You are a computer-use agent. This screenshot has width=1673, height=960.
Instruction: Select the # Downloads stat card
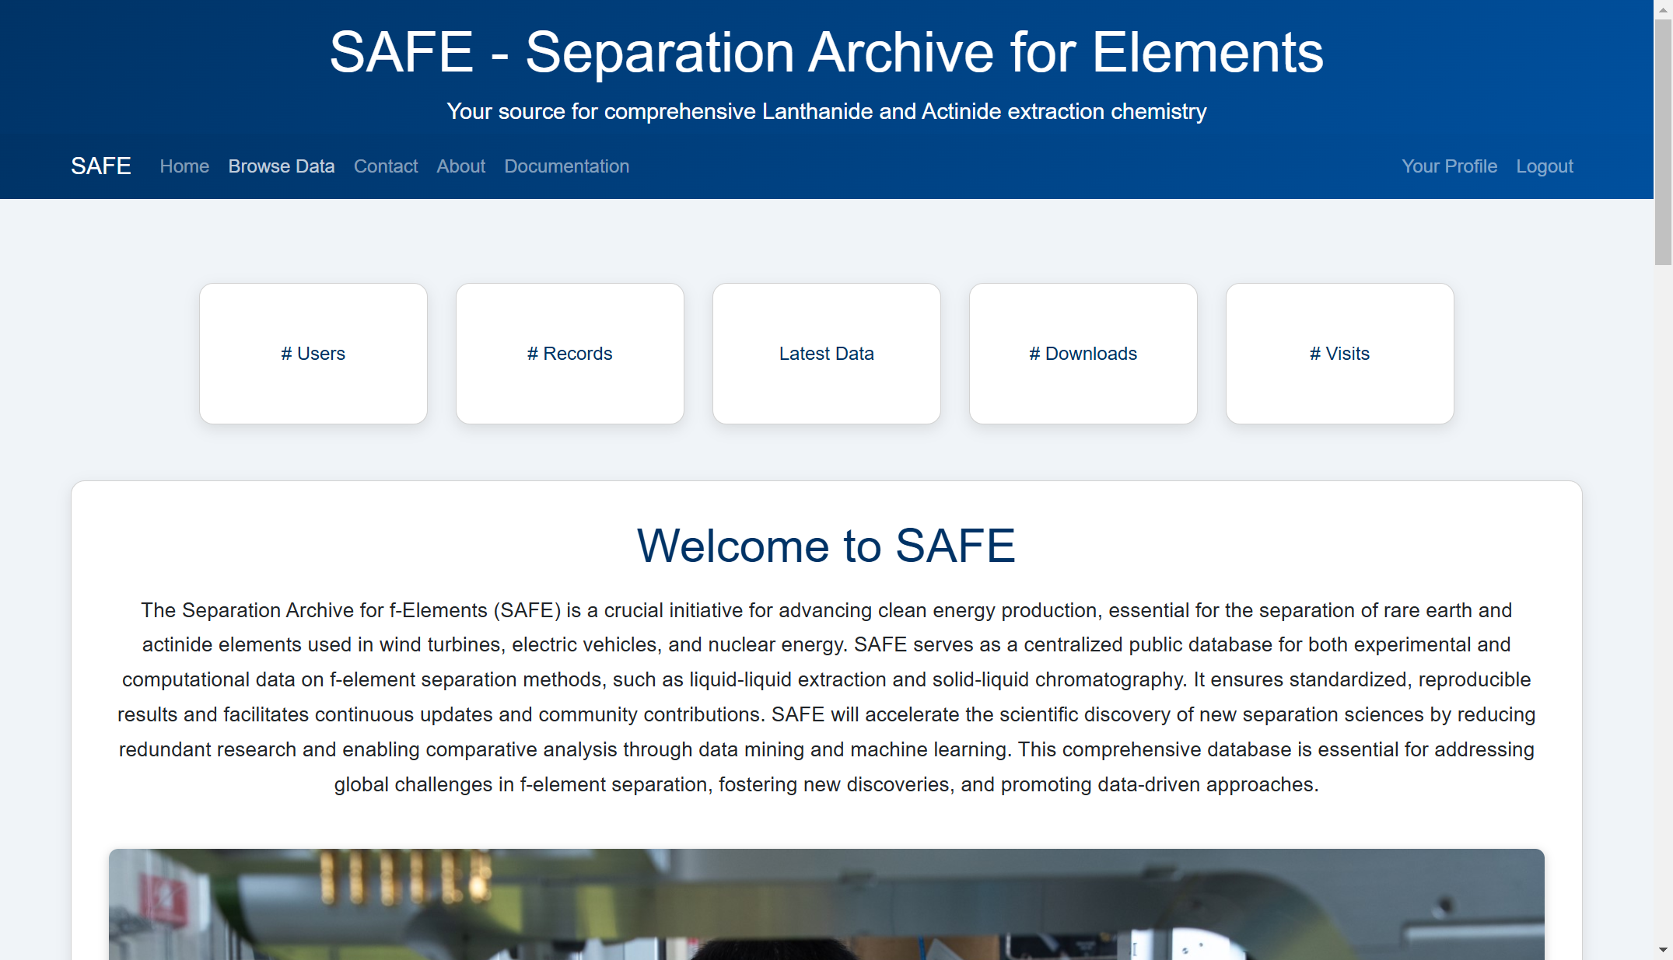pyautogui.click(x=1083, y=354)
